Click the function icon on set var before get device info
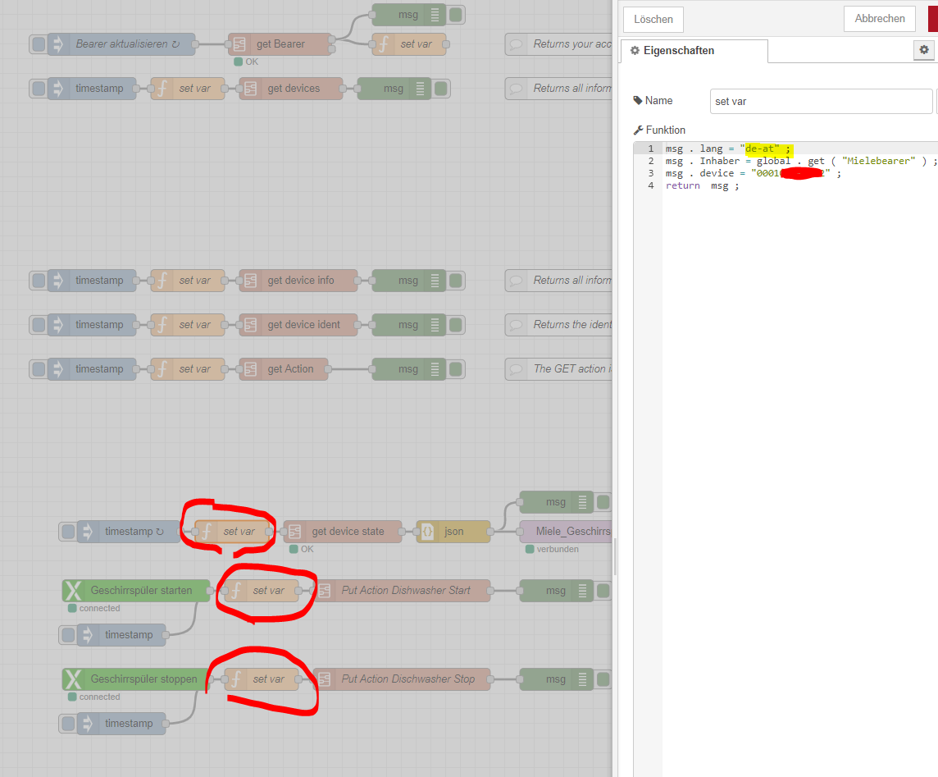This screenshot has width=938, height=777. tap(162, 281)
